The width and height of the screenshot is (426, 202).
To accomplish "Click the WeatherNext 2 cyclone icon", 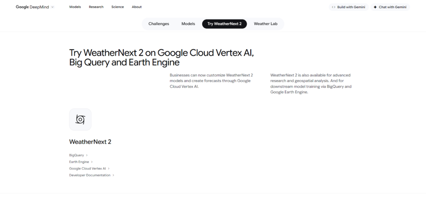I will [x=80, y=120].
